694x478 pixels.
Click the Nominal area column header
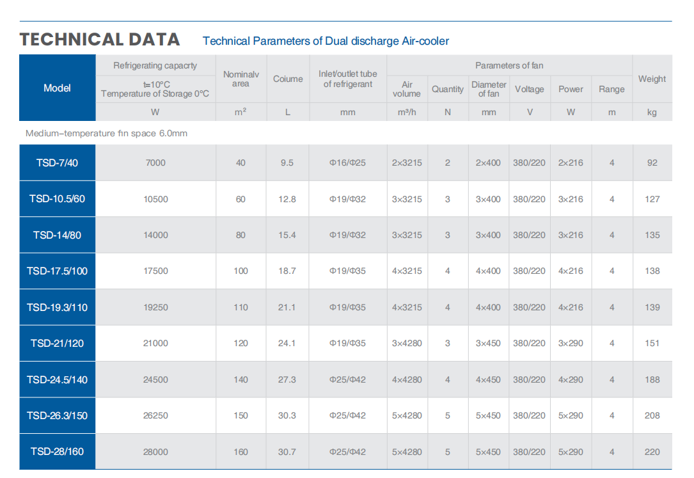(241, 79)
